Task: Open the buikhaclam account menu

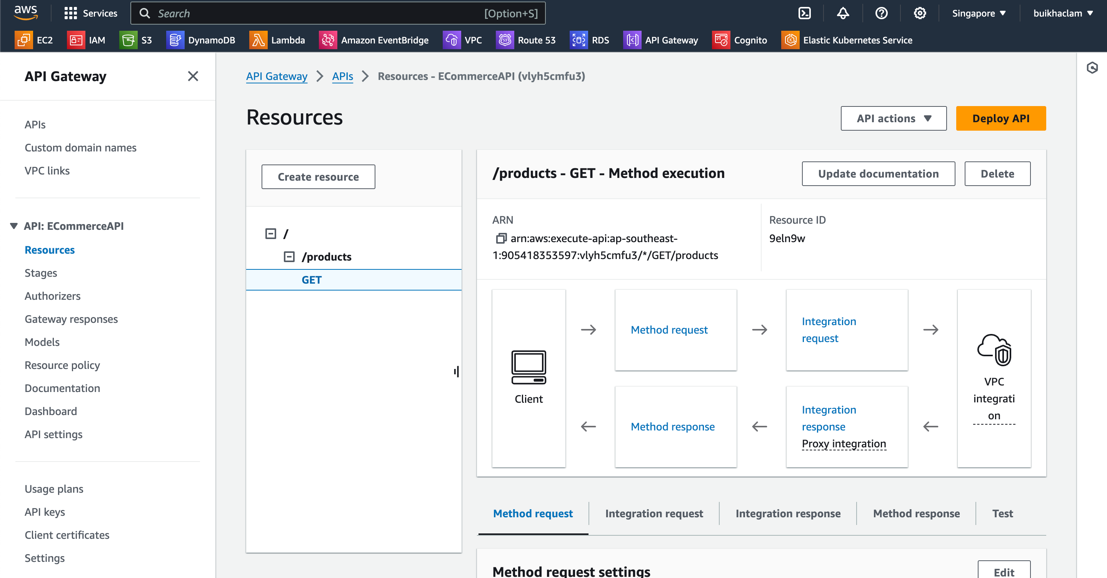Action: pyautogui.click(x=1063, y=13)
